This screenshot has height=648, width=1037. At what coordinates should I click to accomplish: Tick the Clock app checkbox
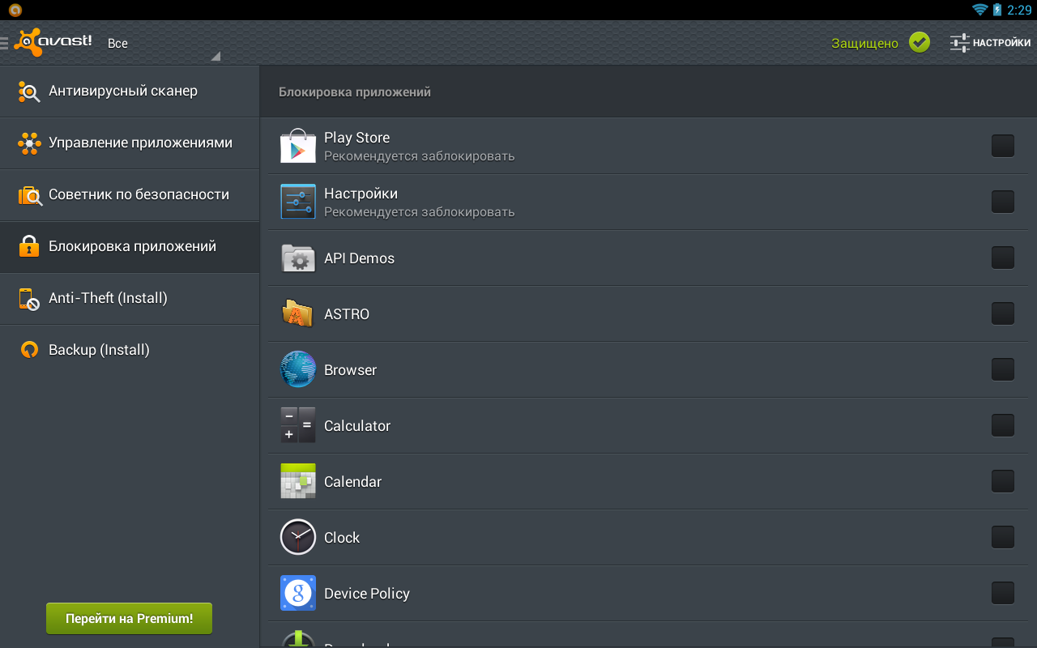pyautogui.click(x=1002, y=537)
